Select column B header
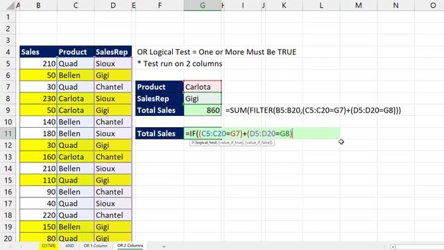This screenshot has width=444, height=250. click(38, 6)
